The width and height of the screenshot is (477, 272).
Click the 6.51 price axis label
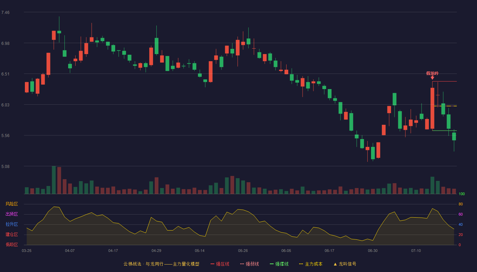tap(5, 74)
